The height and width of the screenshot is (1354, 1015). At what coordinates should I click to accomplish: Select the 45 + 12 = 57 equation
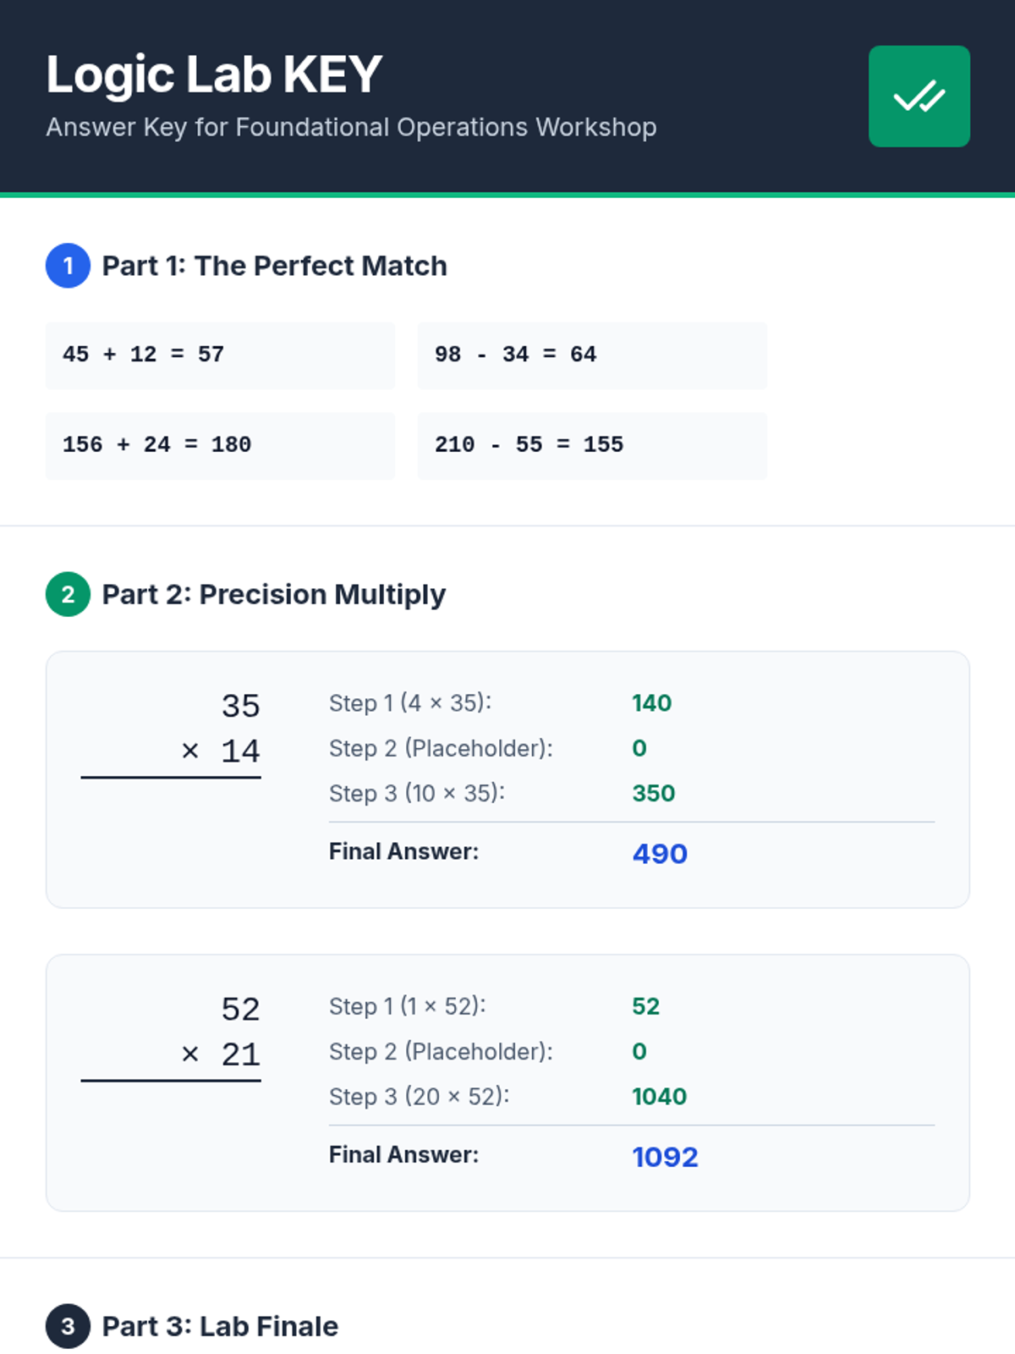tap(144, 355)
